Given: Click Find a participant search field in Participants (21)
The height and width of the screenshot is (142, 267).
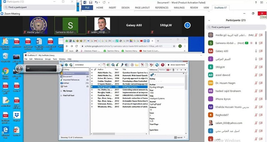Looking at the screenshot, I should click(x=236, y=27).
